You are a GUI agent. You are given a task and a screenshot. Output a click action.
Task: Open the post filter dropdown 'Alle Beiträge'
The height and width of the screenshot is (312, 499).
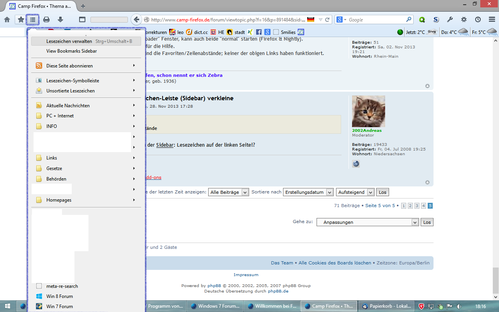228,192
